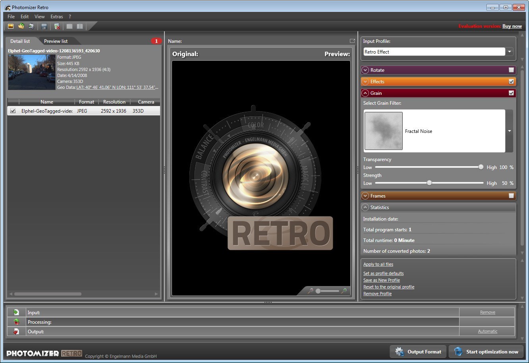
Task: Click the webcam capture toolbar icon
Action: click(x=31, y=26)
